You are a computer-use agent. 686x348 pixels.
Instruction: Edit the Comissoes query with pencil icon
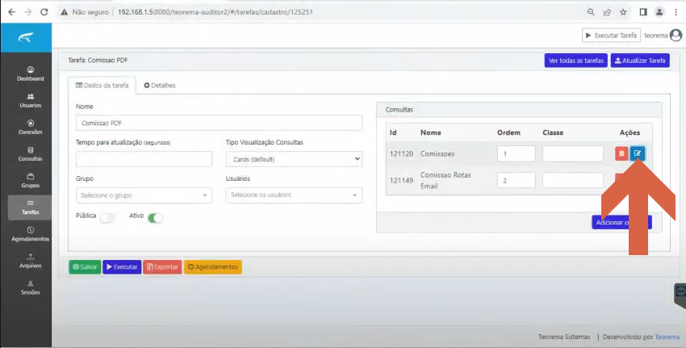[x=638, y=153]
